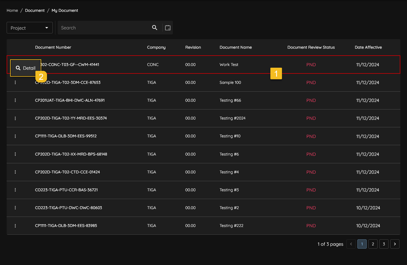Open three-dot menu for Testing #66
Image resolution: width=407 pixels, height=265 pixels.
[15, 101]
